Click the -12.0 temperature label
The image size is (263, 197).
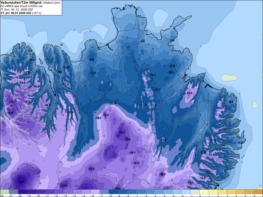tap(153, 105)
